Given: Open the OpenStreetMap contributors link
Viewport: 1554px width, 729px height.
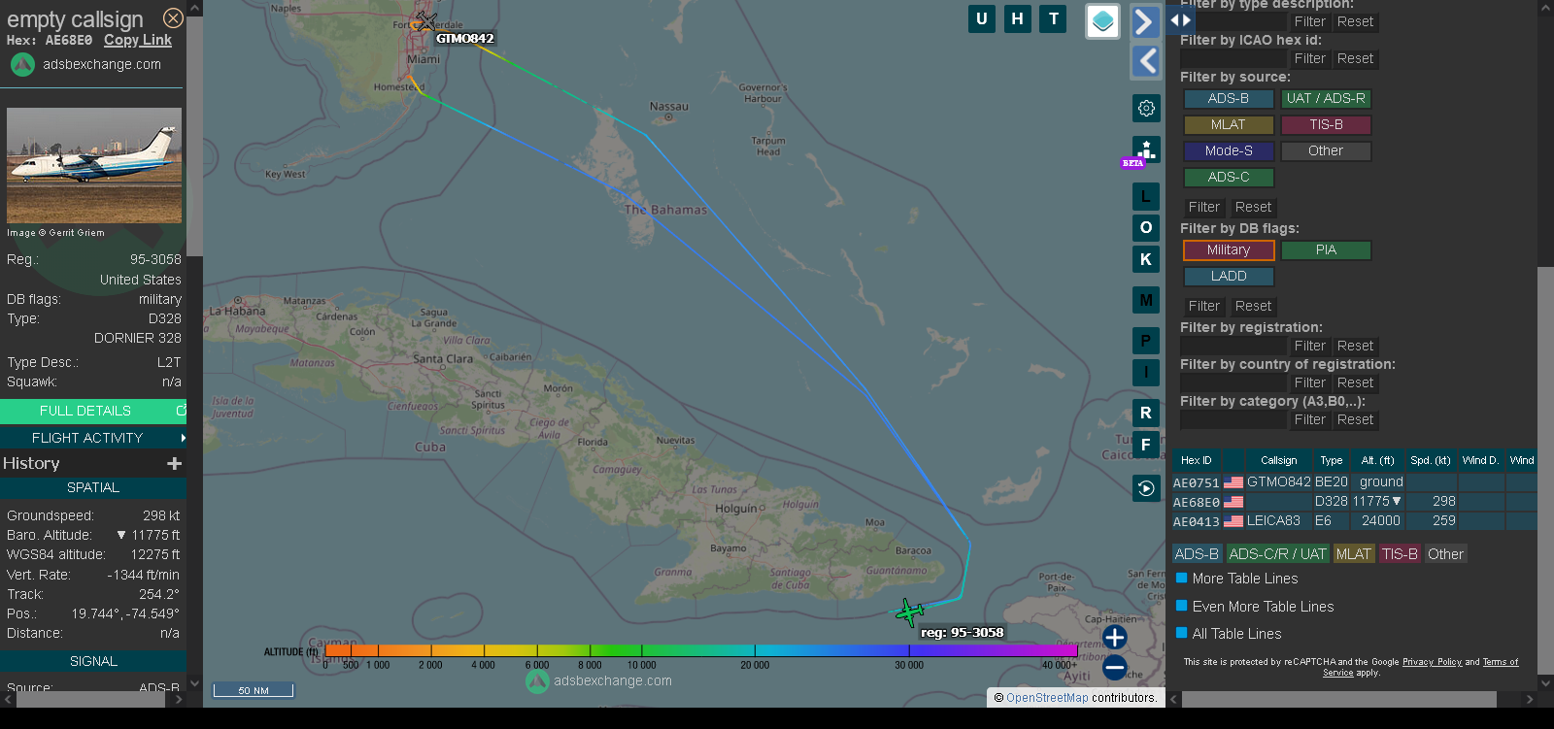Looking at the screenshot, I should pyautogui.click(x=1047, y=698).
